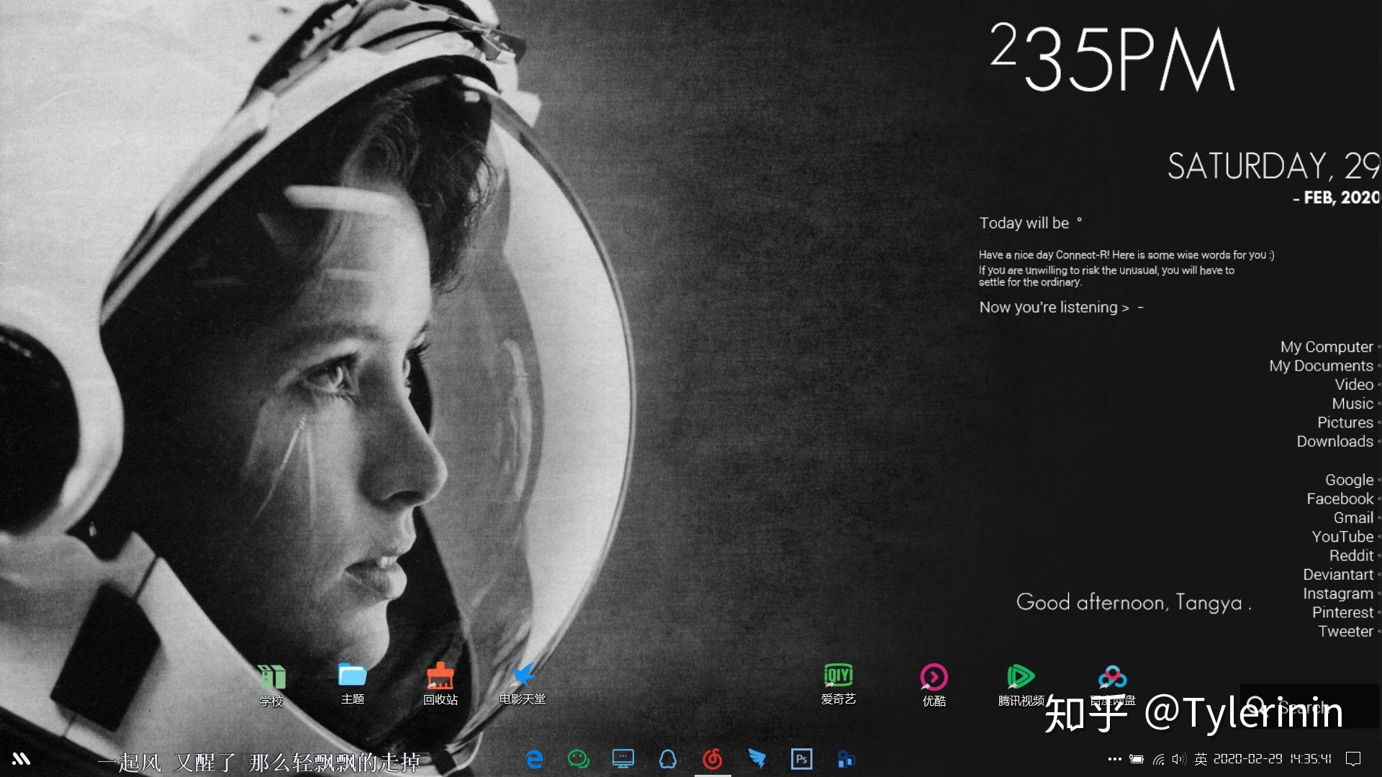Launch the 电影天堂 shortcut
The image size is (1382, 777).
tap(523, 683)
